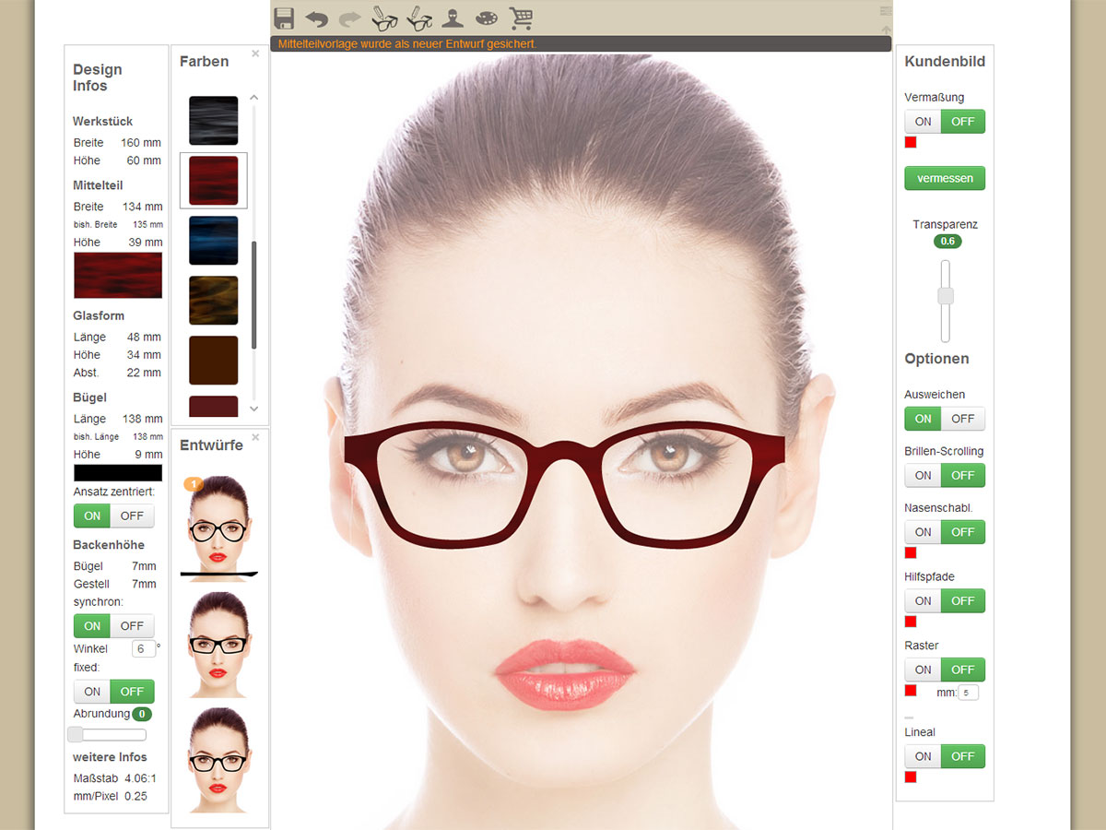
Task: Click the Winkel angle input field
Action: tap(143, 648)
